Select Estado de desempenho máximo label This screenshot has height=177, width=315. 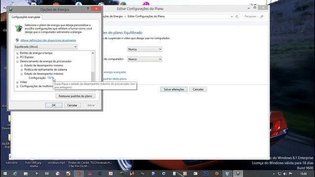point(44,74)
